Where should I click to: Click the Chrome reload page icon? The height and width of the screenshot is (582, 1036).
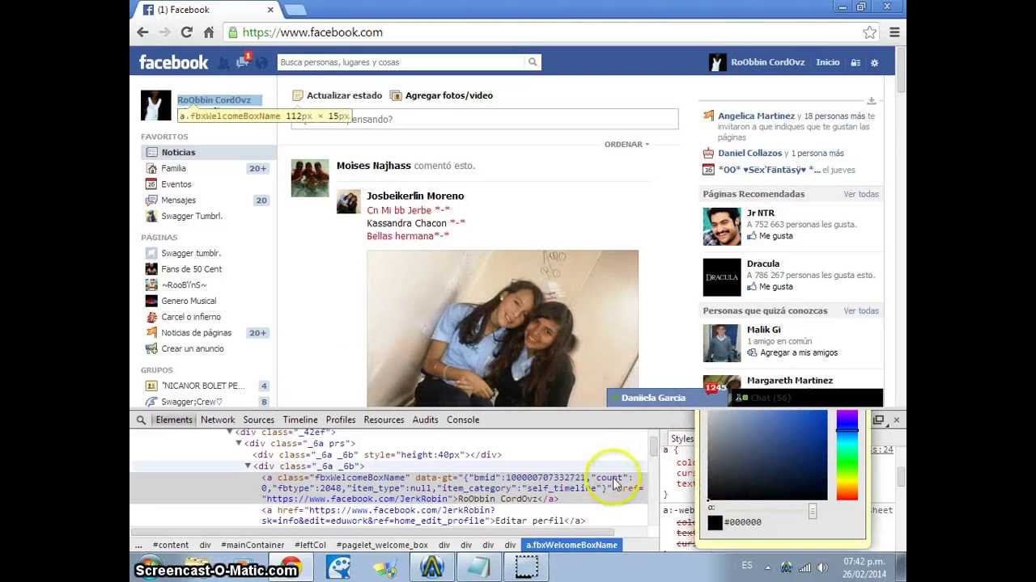(x=186, y=32)
